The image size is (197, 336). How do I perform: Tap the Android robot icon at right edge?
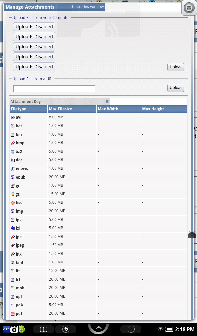pyautogui.click(x=192, y=235)
